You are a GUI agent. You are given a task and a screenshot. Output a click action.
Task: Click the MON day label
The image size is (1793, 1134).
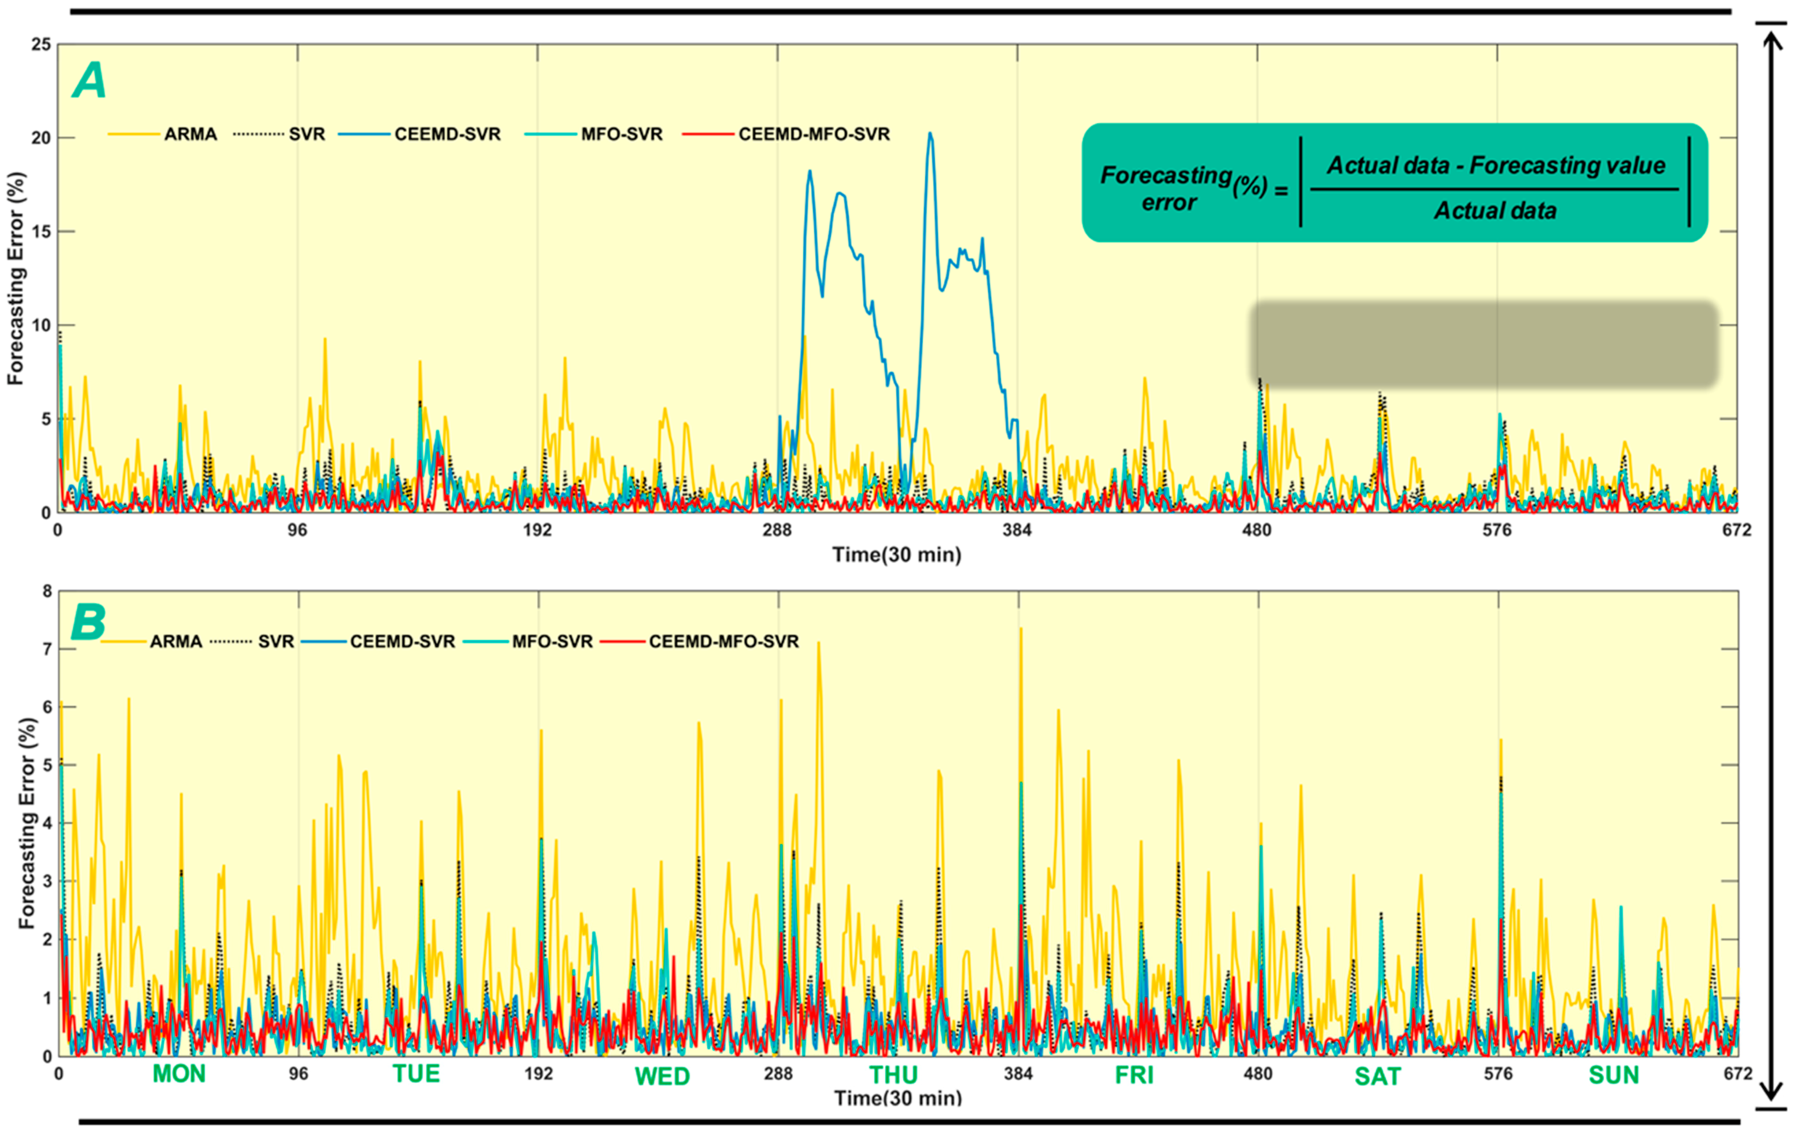pos(179,1074)
